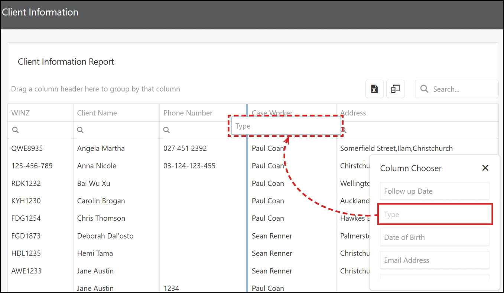Click the magnifier in the Client Name filter
This screenshot has height=293, width=504.
pyautogui.click(x=80, y=130)
